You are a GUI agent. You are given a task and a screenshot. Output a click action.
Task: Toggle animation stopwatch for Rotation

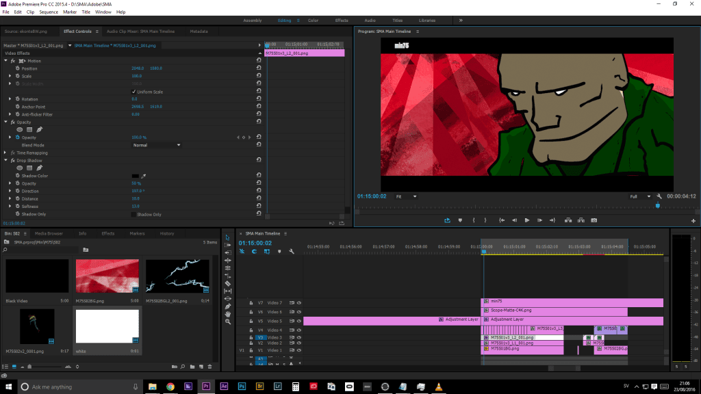coord(17,98)
